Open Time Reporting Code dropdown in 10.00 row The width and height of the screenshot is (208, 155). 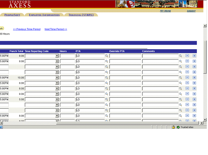point(57,78)
